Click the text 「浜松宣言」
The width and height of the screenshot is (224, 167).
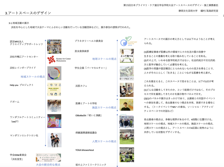tap(17, 159)
